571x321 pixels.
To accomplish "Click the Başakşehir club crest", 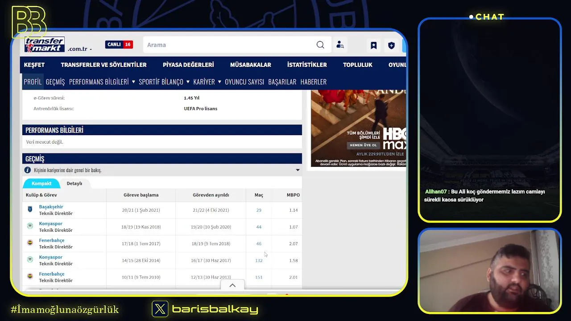I will pyautogui.click(x=30, y=210).
